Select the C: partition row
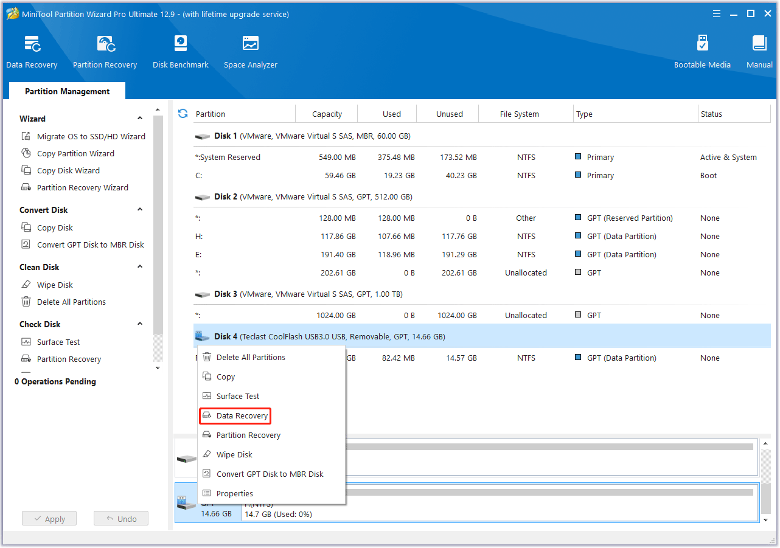This screenshot has height=548, width=780. tap(482, 175)
